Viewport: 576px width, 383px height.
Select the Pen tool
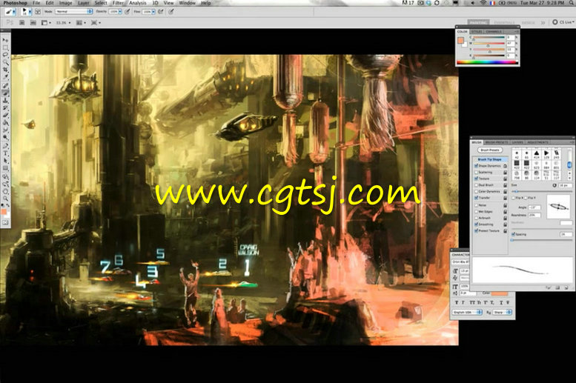(5, 146)
